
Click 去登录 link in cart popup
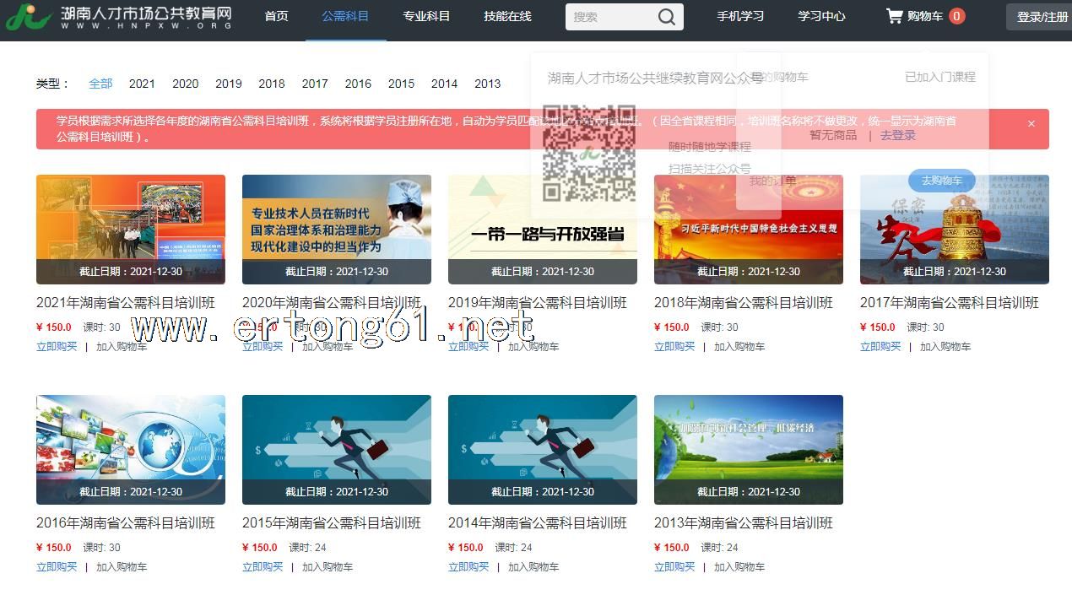click(x=897, y=135)
